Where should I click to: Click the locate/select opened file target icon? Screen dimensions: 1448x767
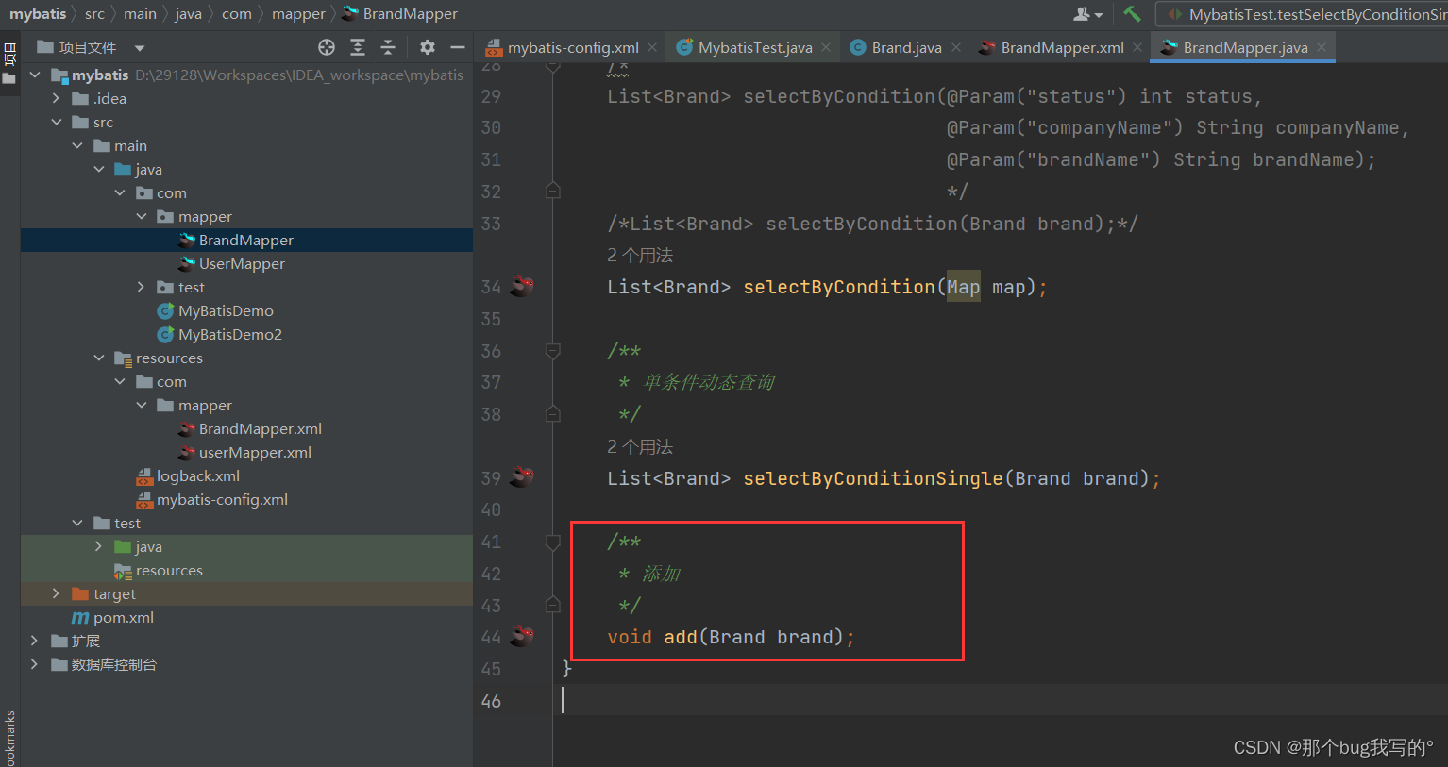pos(327,47)
